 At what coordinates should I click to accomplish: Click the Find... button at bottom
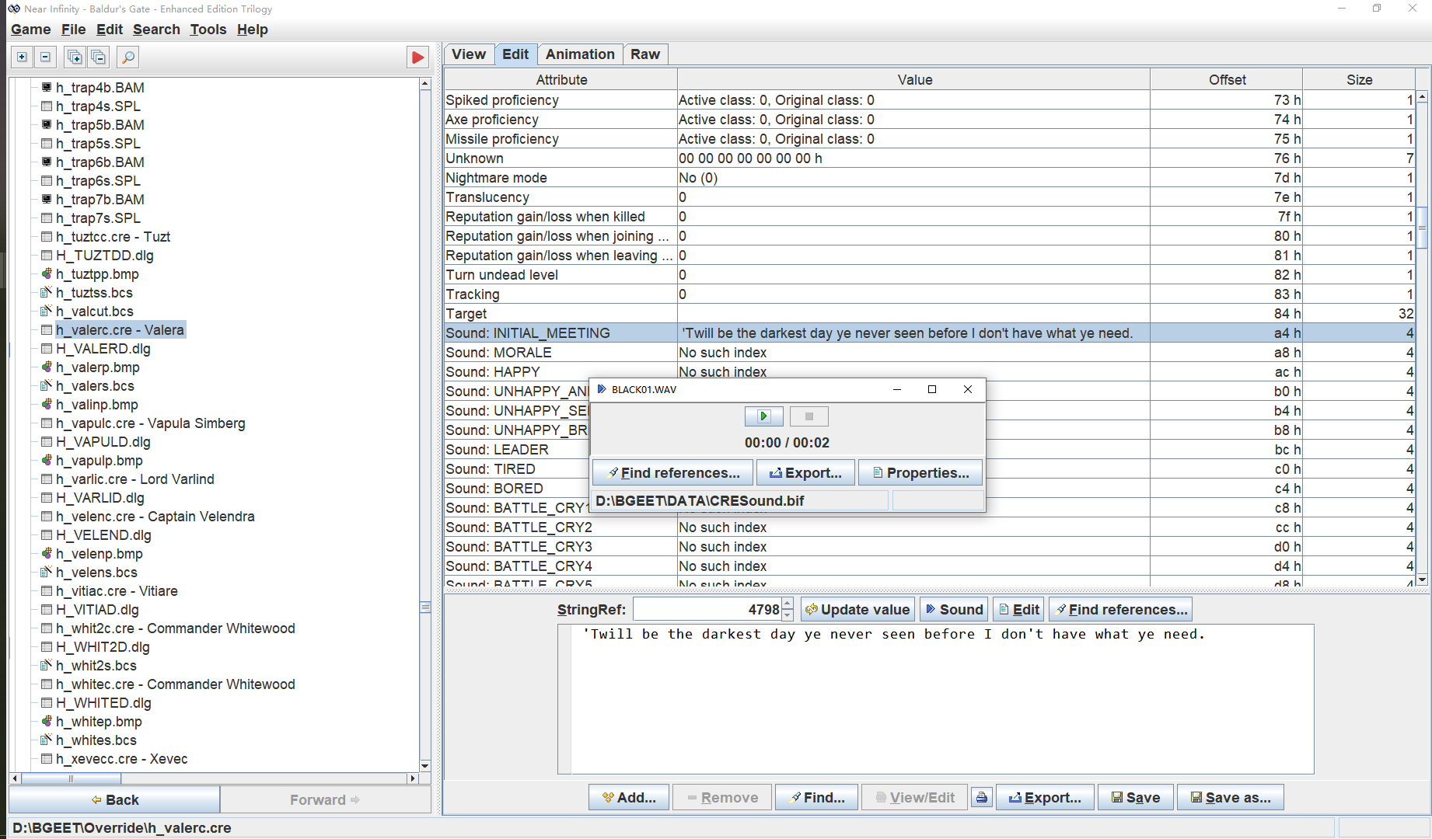[x=816, y=798]
